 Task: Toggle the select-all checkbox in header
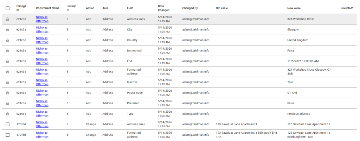(x=8, y=8)
